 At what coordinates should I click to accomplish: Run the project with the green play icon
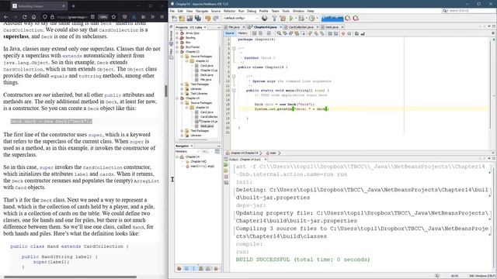point(291,19)
